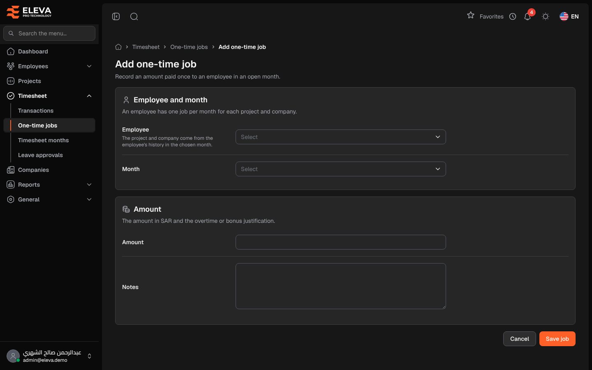Screen dimensions: 592x370
Task: Go to home via breadcrumb icon
Action: coord(118,47)
